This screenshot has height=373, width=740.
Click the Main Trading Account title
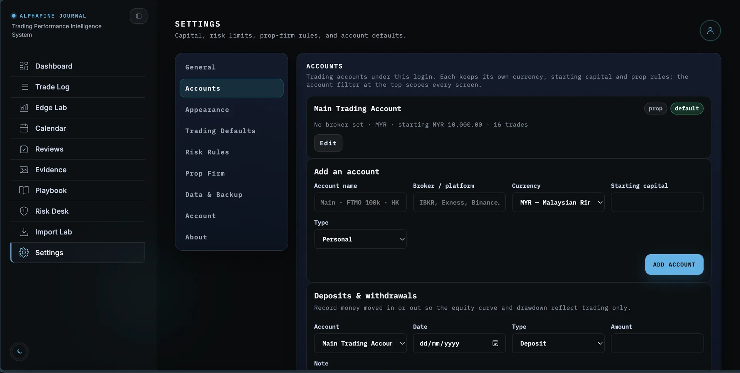click(358, 109)
